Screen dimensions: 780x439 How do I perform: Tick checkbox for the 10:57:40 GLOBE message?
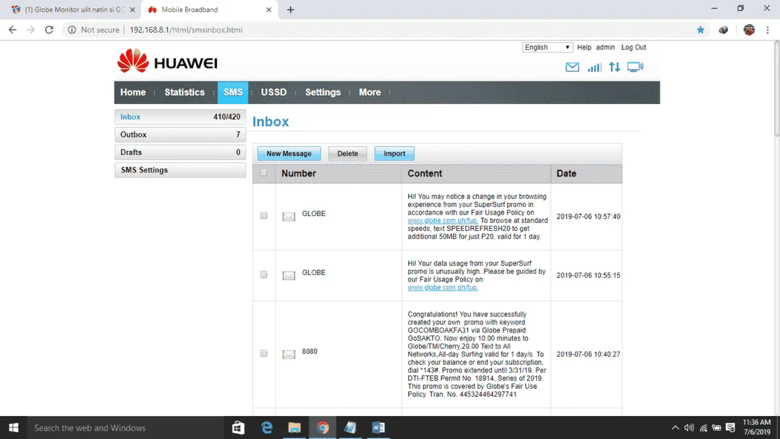click(x=263, y=215)
